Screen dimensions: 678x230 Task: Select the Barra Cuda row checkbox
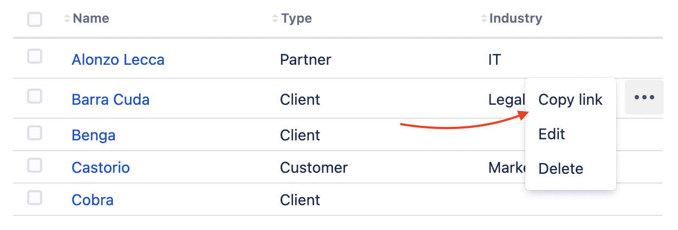[x=35, y=97]
